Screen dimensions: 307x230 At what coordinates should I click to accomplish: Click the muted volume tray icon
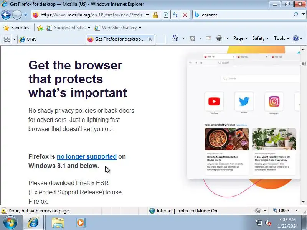pos(268,223)
